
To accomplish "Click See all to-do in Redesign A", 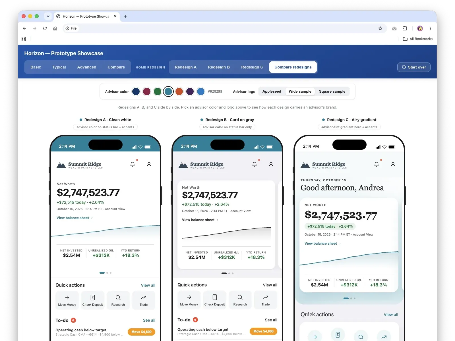I will pyautogui.click(x=149, y=320).
